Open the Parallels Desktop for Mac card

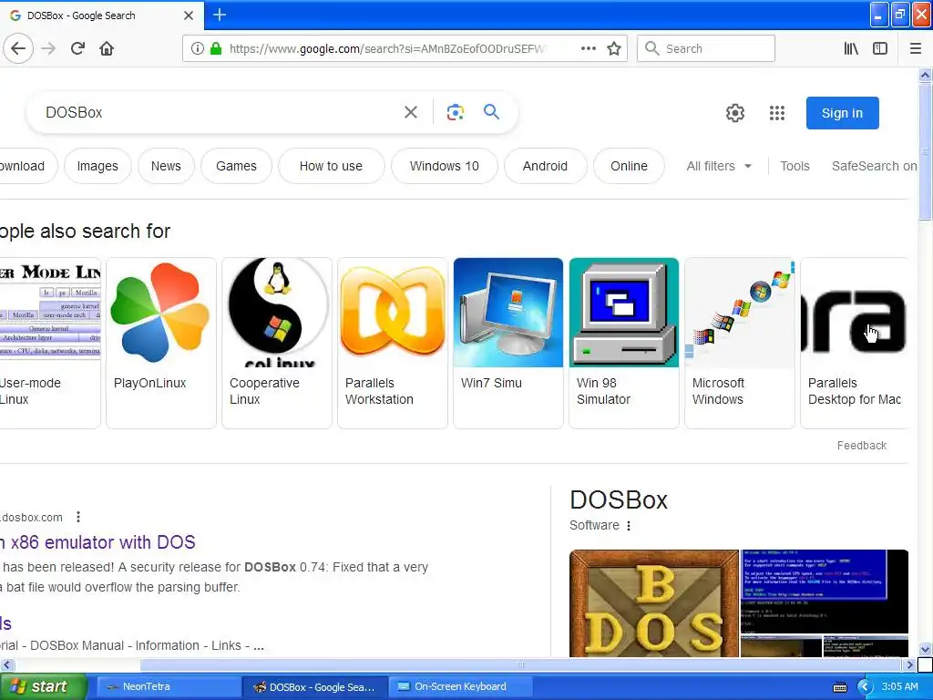[x=855, y=343]
